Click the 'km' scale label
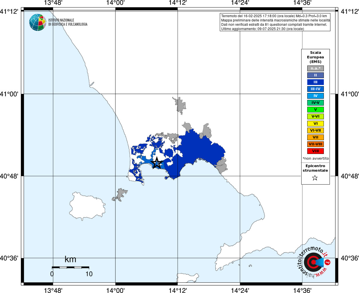 point(70,259)
